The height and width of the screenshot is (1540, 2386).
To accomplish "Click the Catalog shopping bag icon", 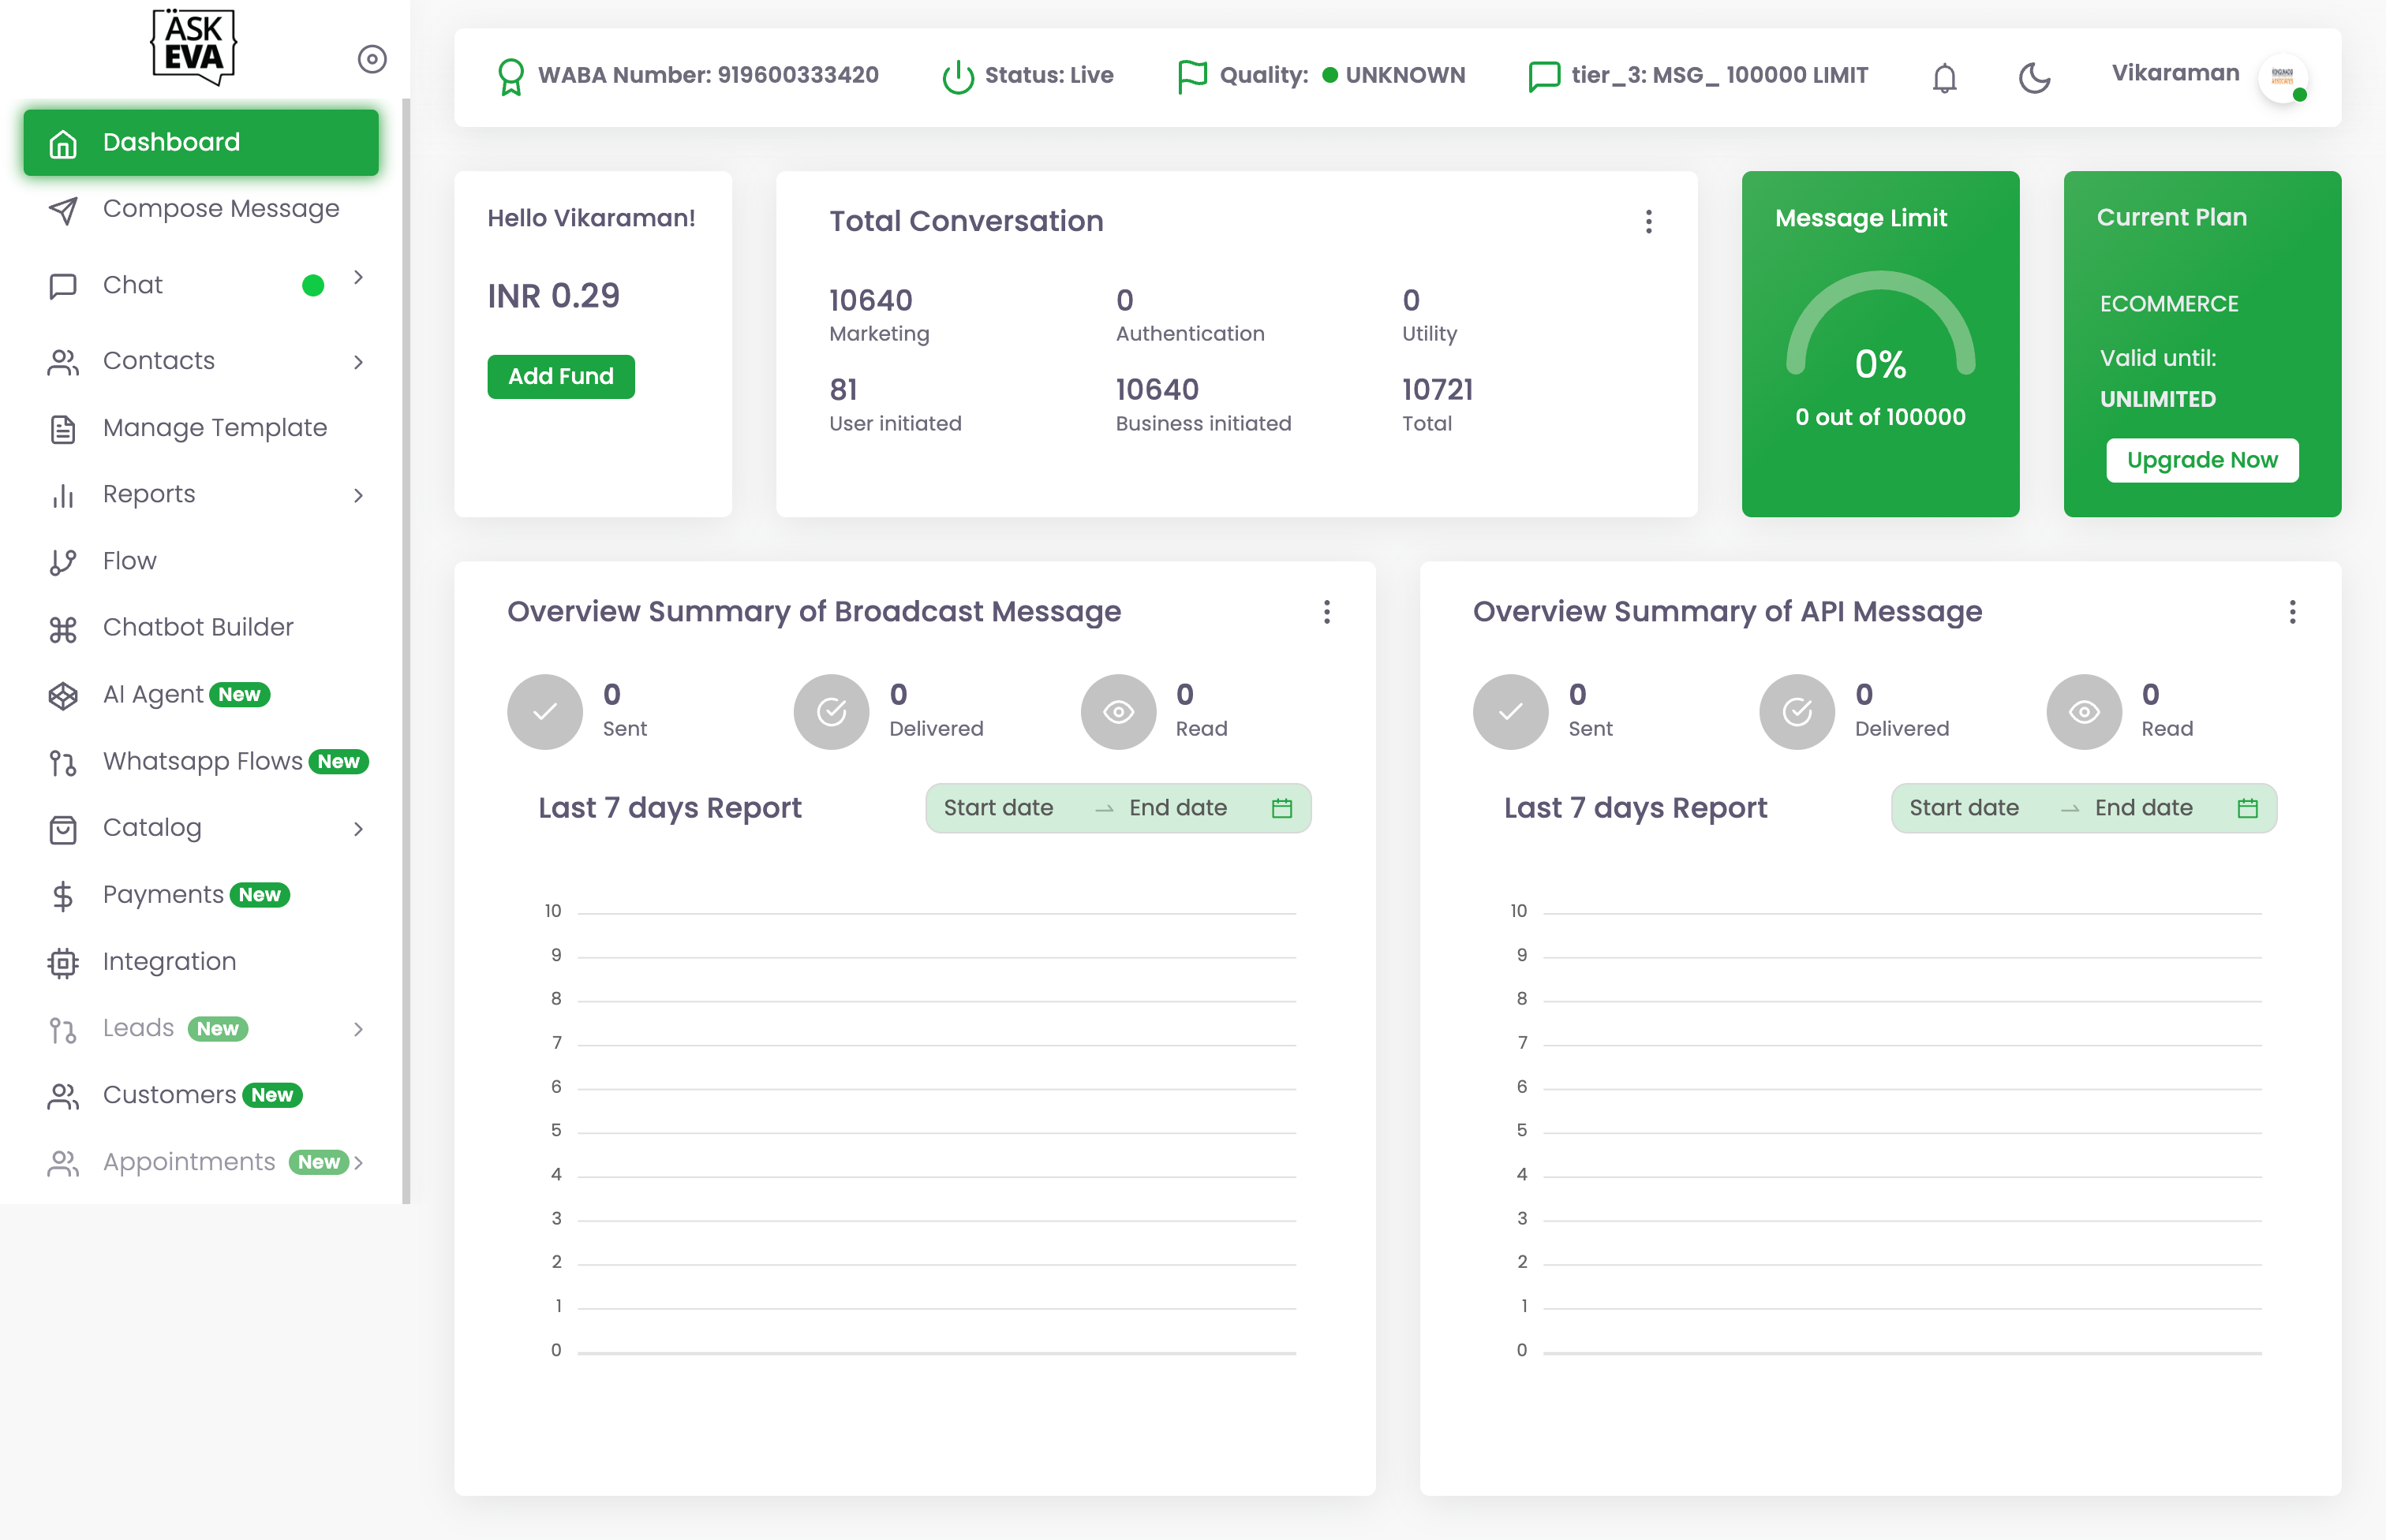I will 63,829.
